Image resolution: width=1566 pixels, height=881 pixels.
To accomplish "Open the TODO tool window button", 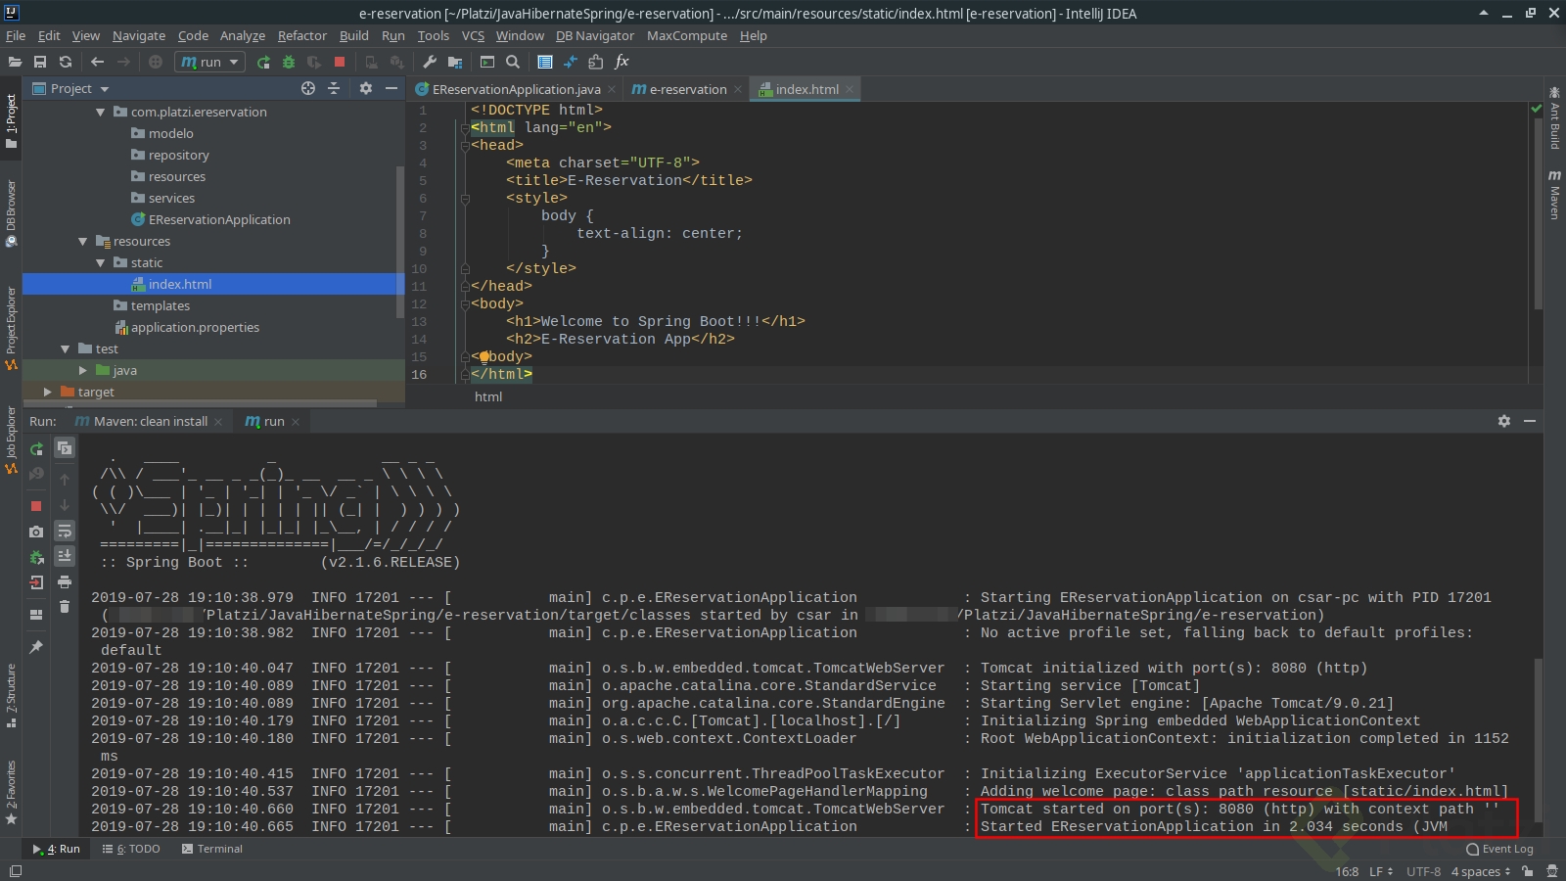I will 131,849.
